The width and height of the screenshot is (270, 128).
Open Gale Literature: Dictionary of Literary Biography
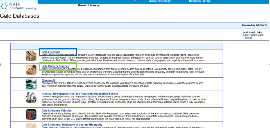pyautogui.click(x=72, y=125)
